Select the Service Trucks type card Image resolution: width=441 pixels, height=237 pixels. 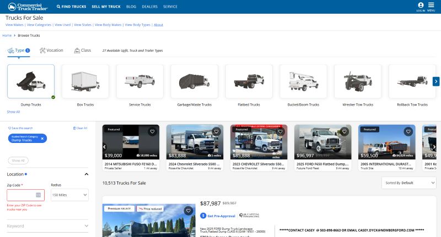pyautogui.click(x=140, y=81)
